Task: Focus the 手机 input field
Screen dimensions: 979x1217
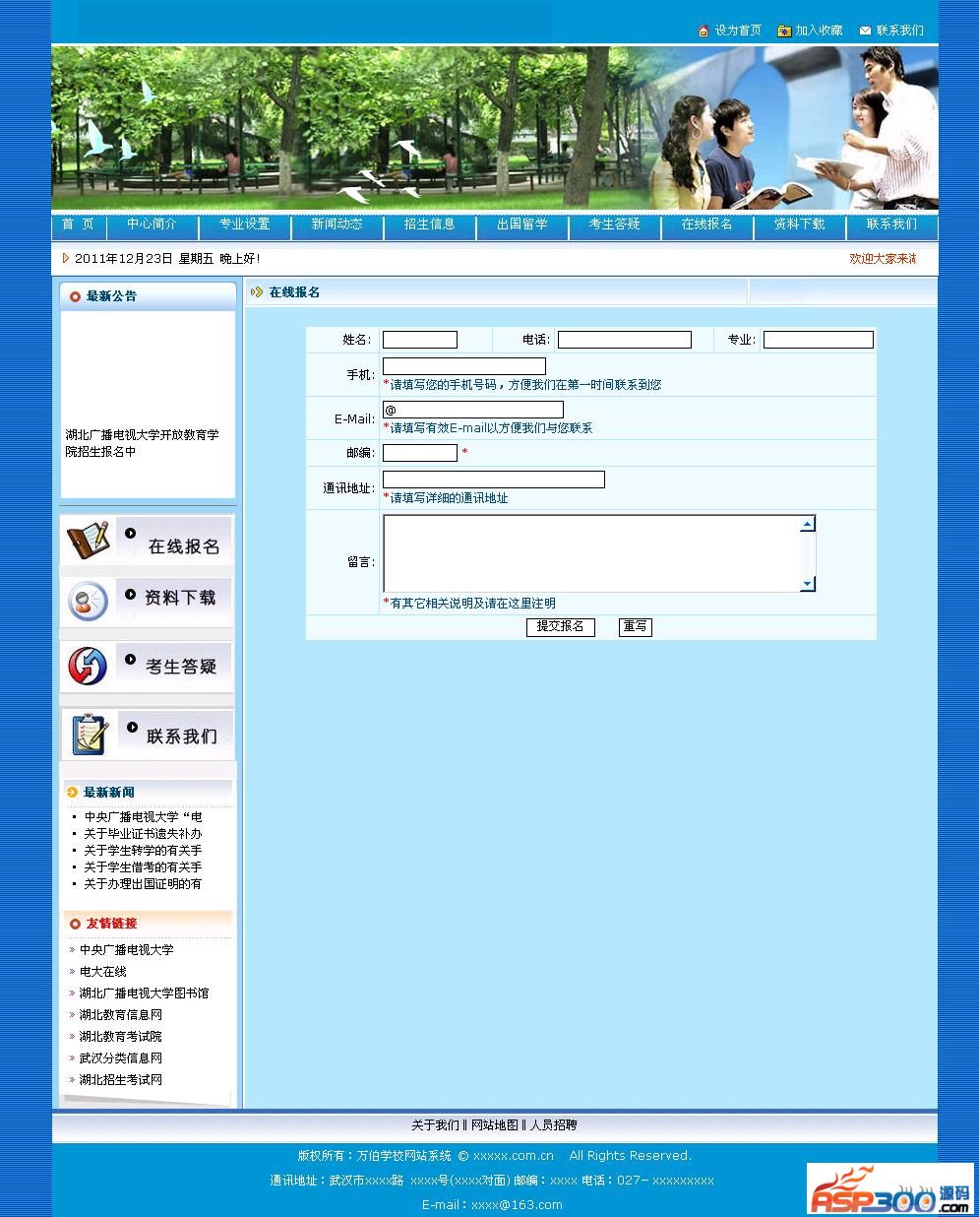Action: tap(464, 366)
